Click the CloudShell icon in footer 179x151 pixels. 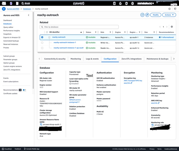coord(3,149)
